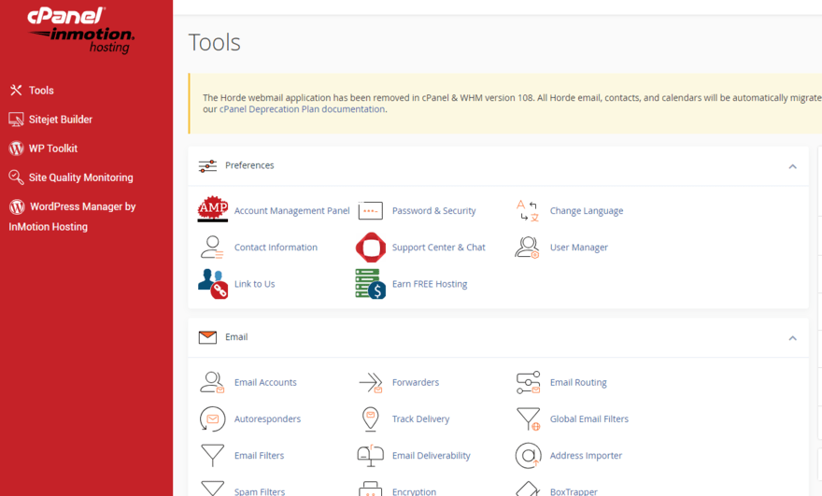
Task: Click the Site Quality Monitoring magnifier icon
Action: [x=16, y=177]
